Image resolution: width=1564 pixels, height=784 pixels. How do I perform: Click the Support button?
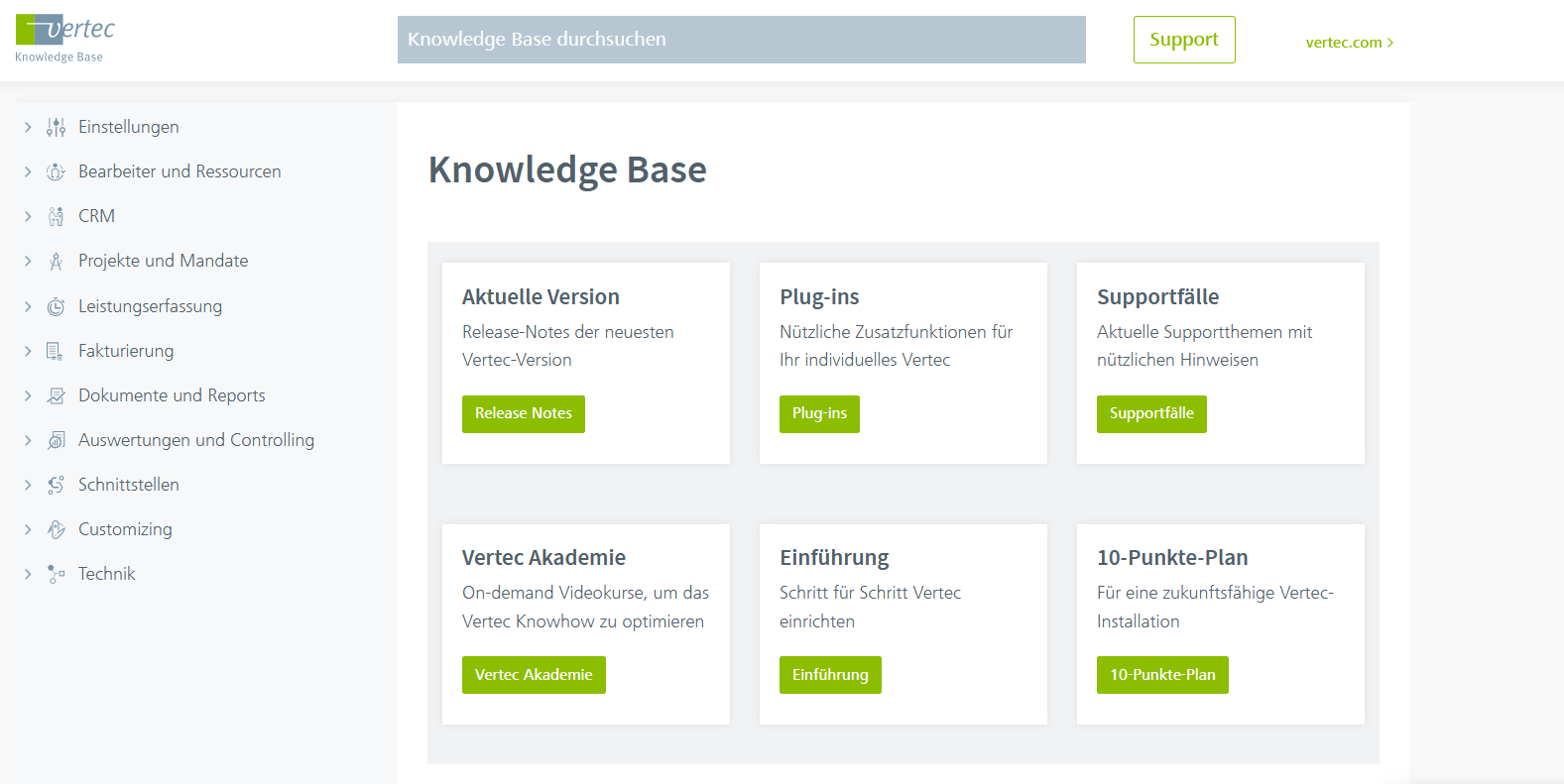(x=1184, y=40)
